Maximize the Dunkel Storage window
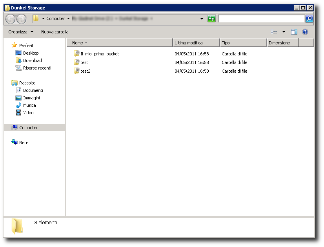The height and width of the screenshot is (247, 324). pos(303,8)
